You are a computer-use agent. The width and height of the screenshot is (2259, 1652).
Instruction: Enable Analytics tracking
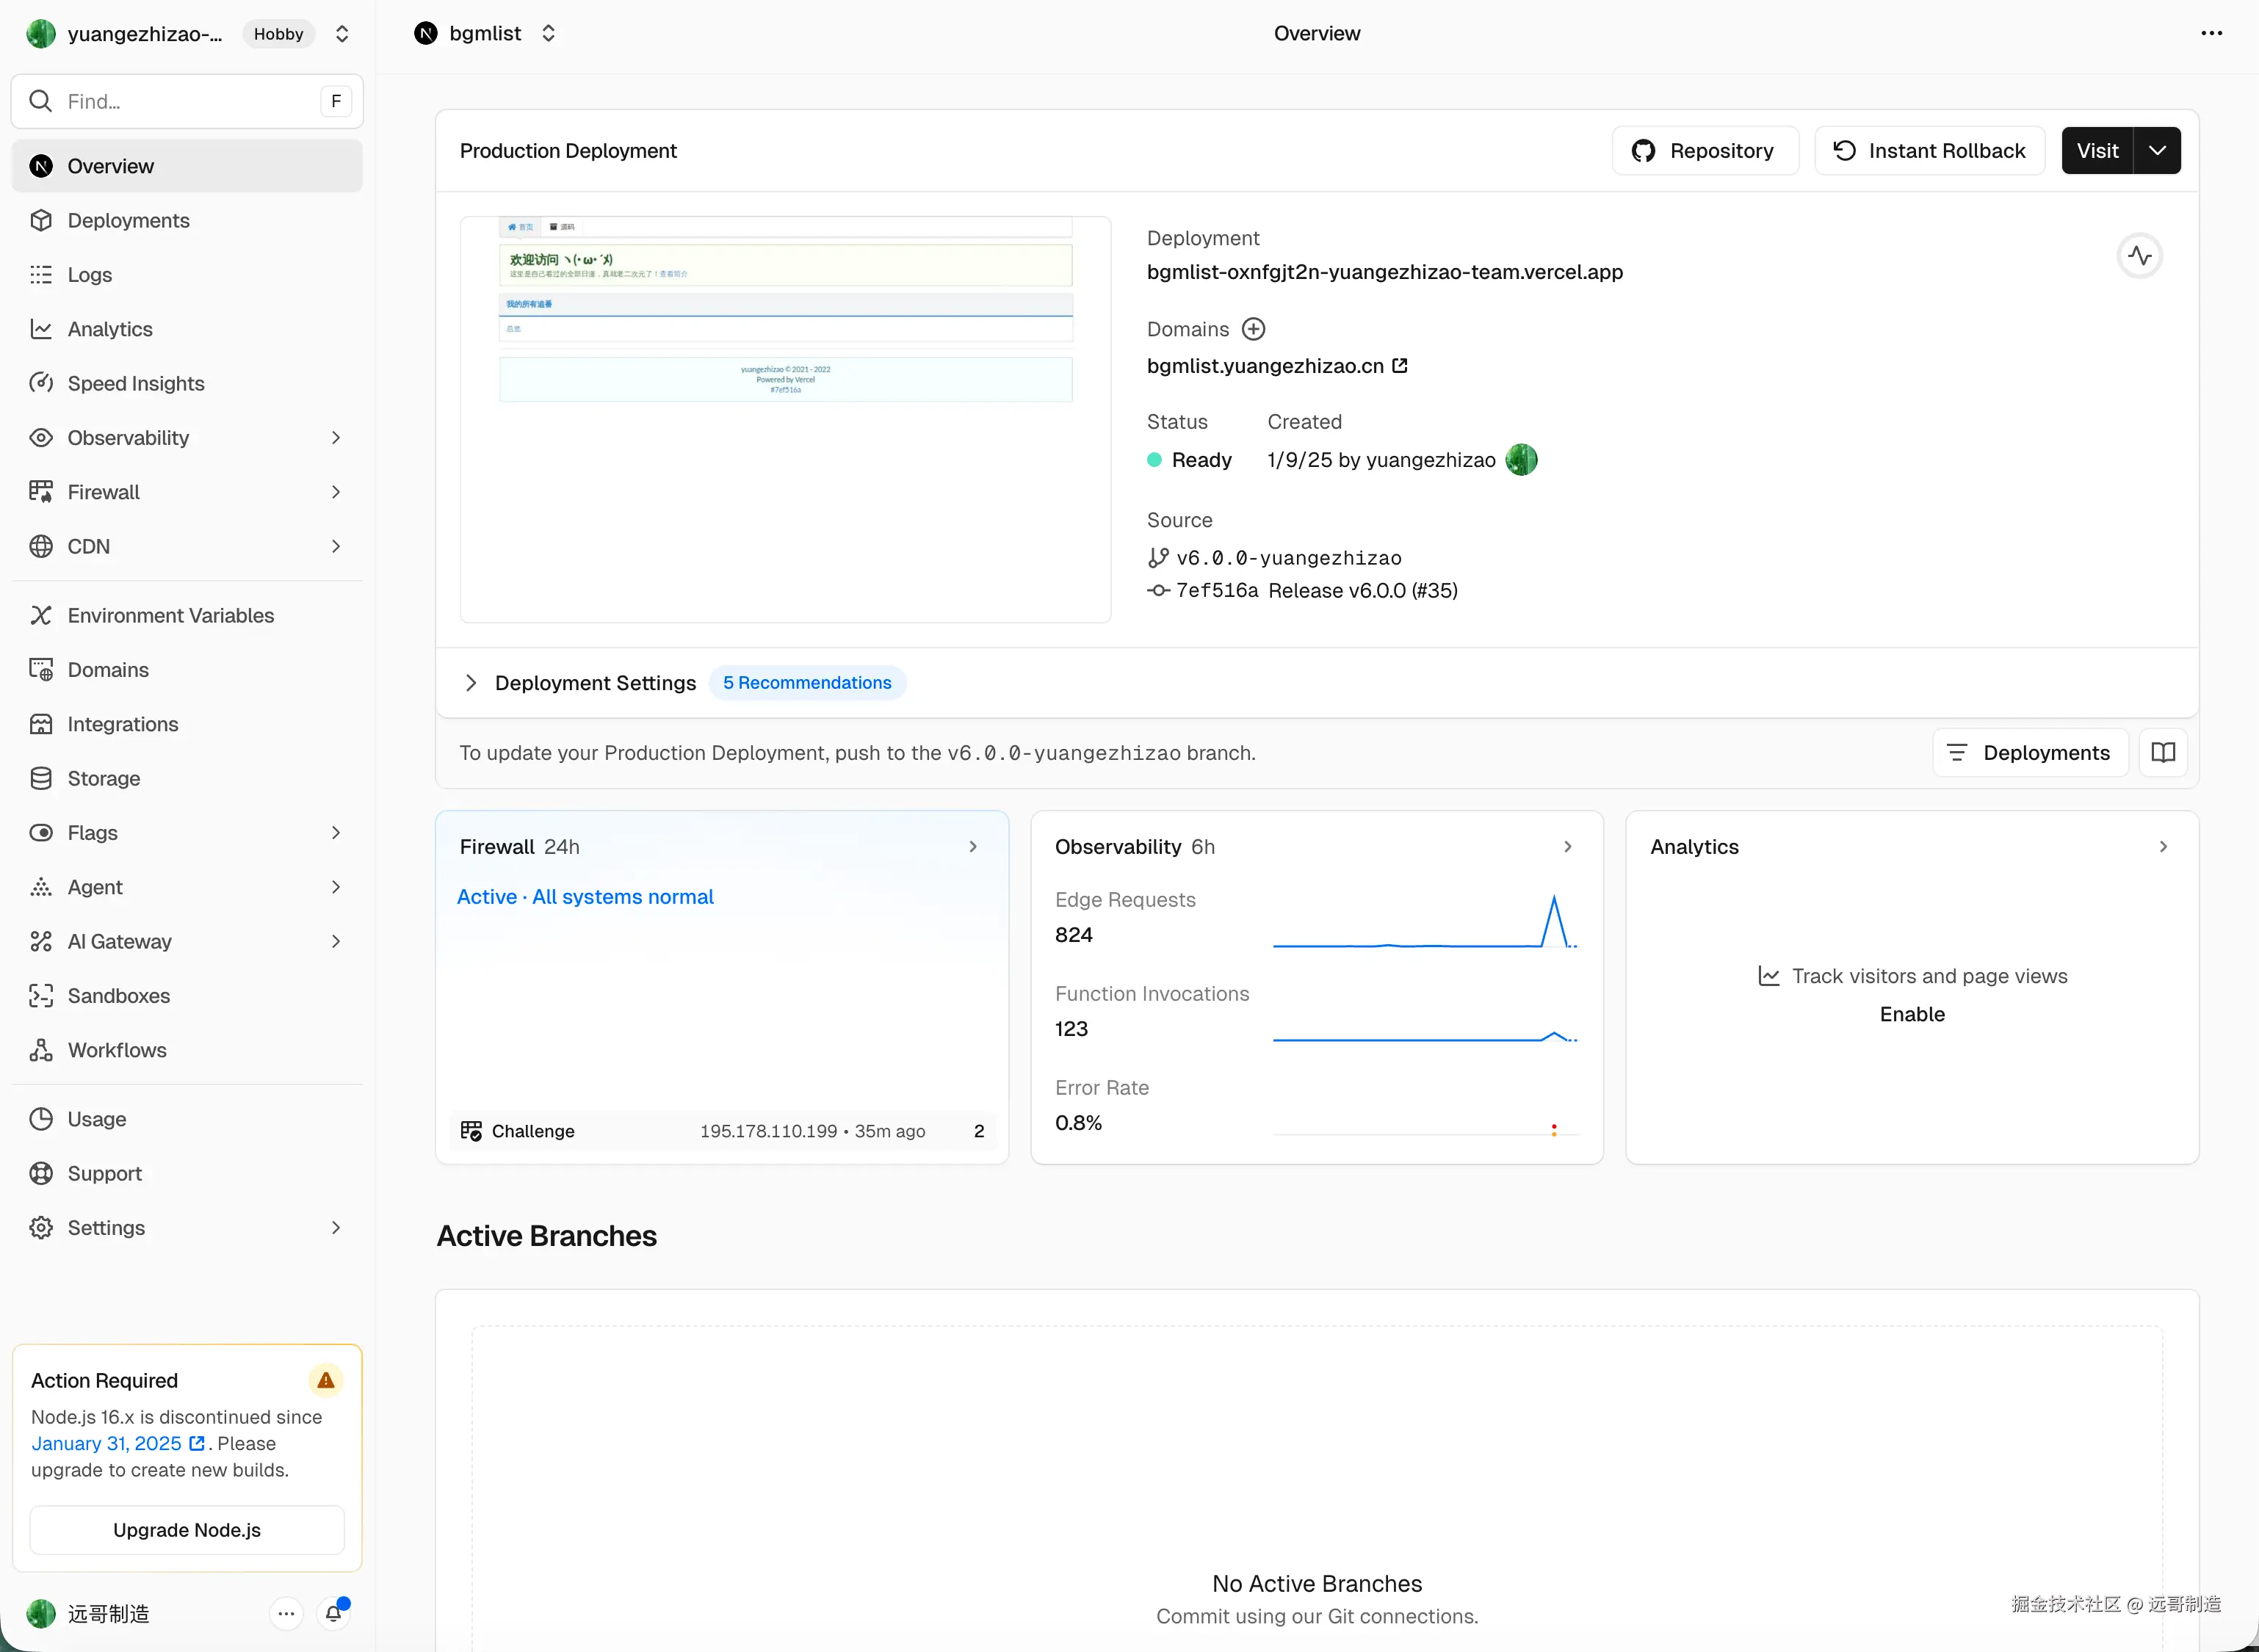click(1912, 1014)
